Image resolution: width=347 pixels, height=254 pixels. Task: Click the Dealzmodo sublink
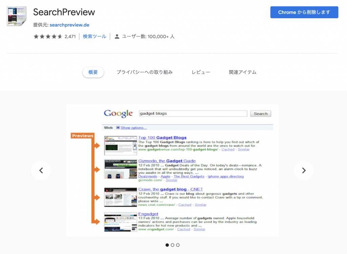[148, 176]
